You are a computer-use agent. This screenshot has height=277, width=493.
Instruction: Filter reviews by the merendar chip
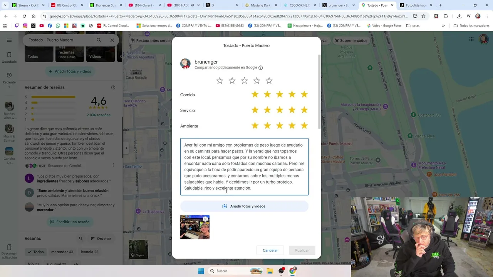point(62,252)
